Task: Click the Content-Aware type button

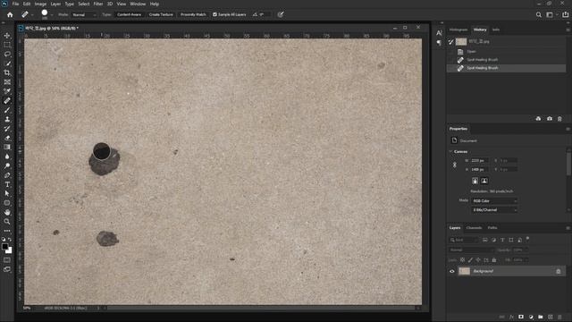Action: pos(129,14)
